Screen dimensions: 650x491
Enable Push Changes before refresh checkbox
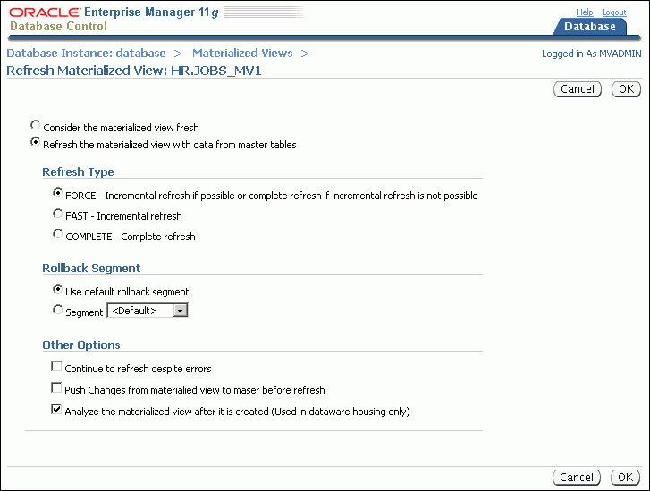pos(57,388)
